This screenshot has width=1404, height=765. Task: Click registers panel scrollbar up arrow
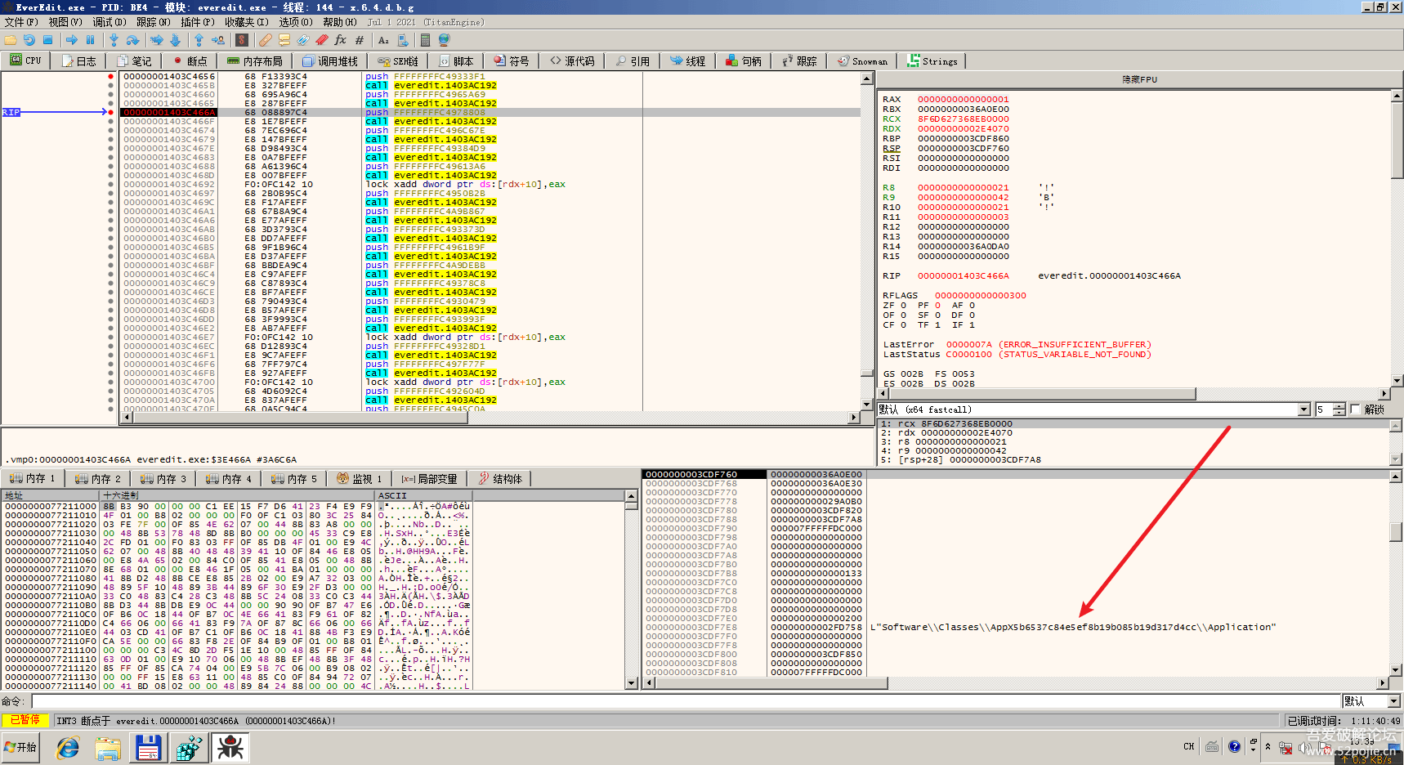(x=1397, y=96)
